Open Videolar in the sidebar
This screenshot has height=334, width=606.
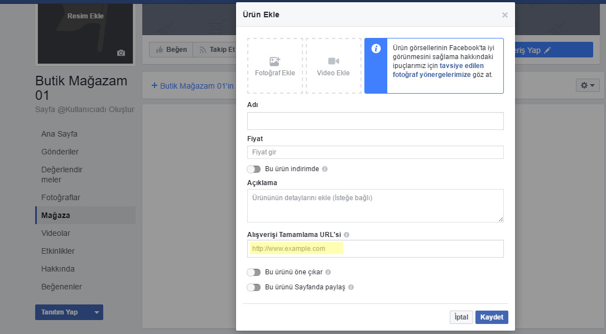tap(56, 233)
